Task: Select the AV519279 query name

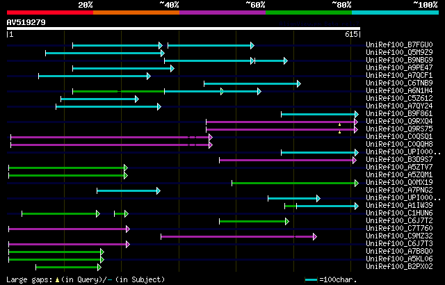Action: [x=26, y=22]
